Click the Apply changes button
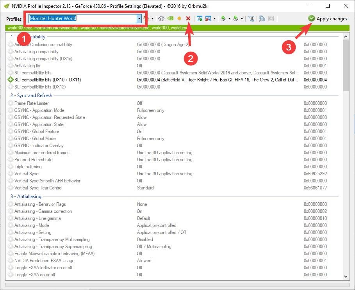355x290 pixels. coord(328,19)
